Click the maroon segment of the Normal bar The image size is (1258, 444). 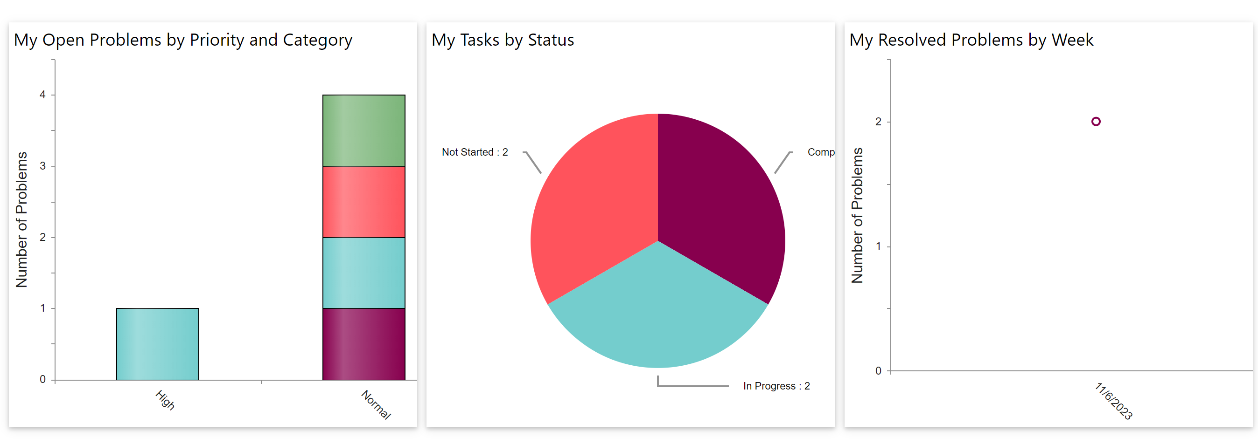pos(363,344)
